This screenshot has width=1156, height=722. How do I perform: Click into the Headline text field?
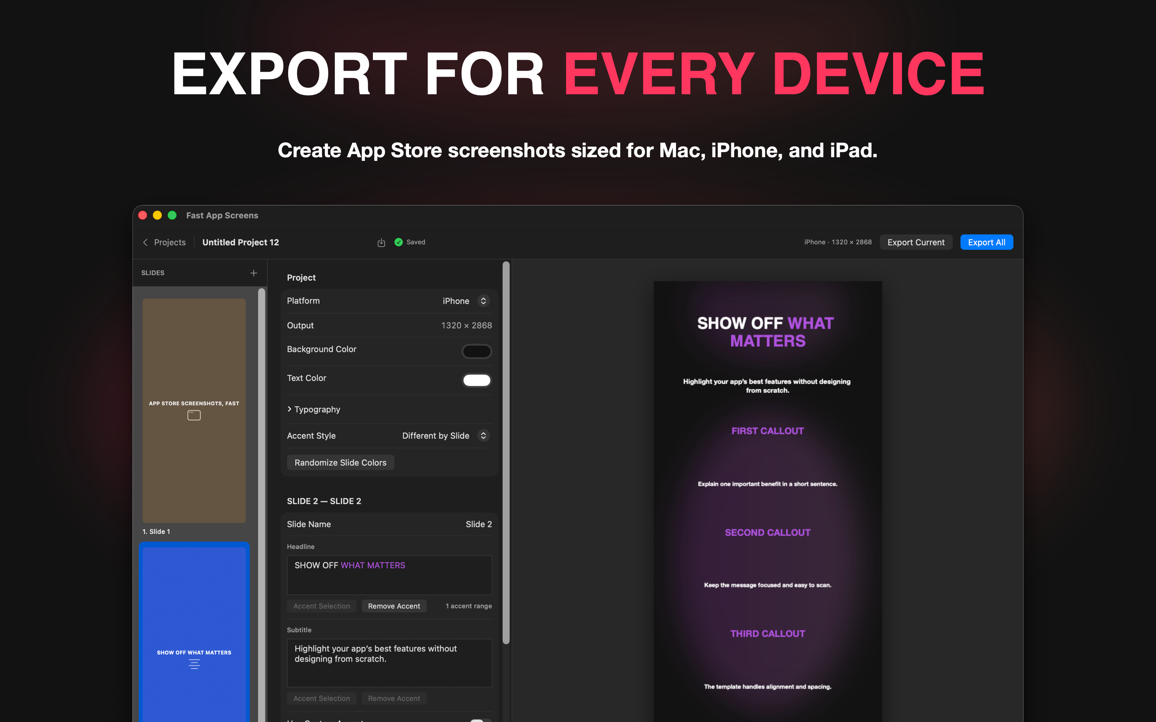point(389,575)
